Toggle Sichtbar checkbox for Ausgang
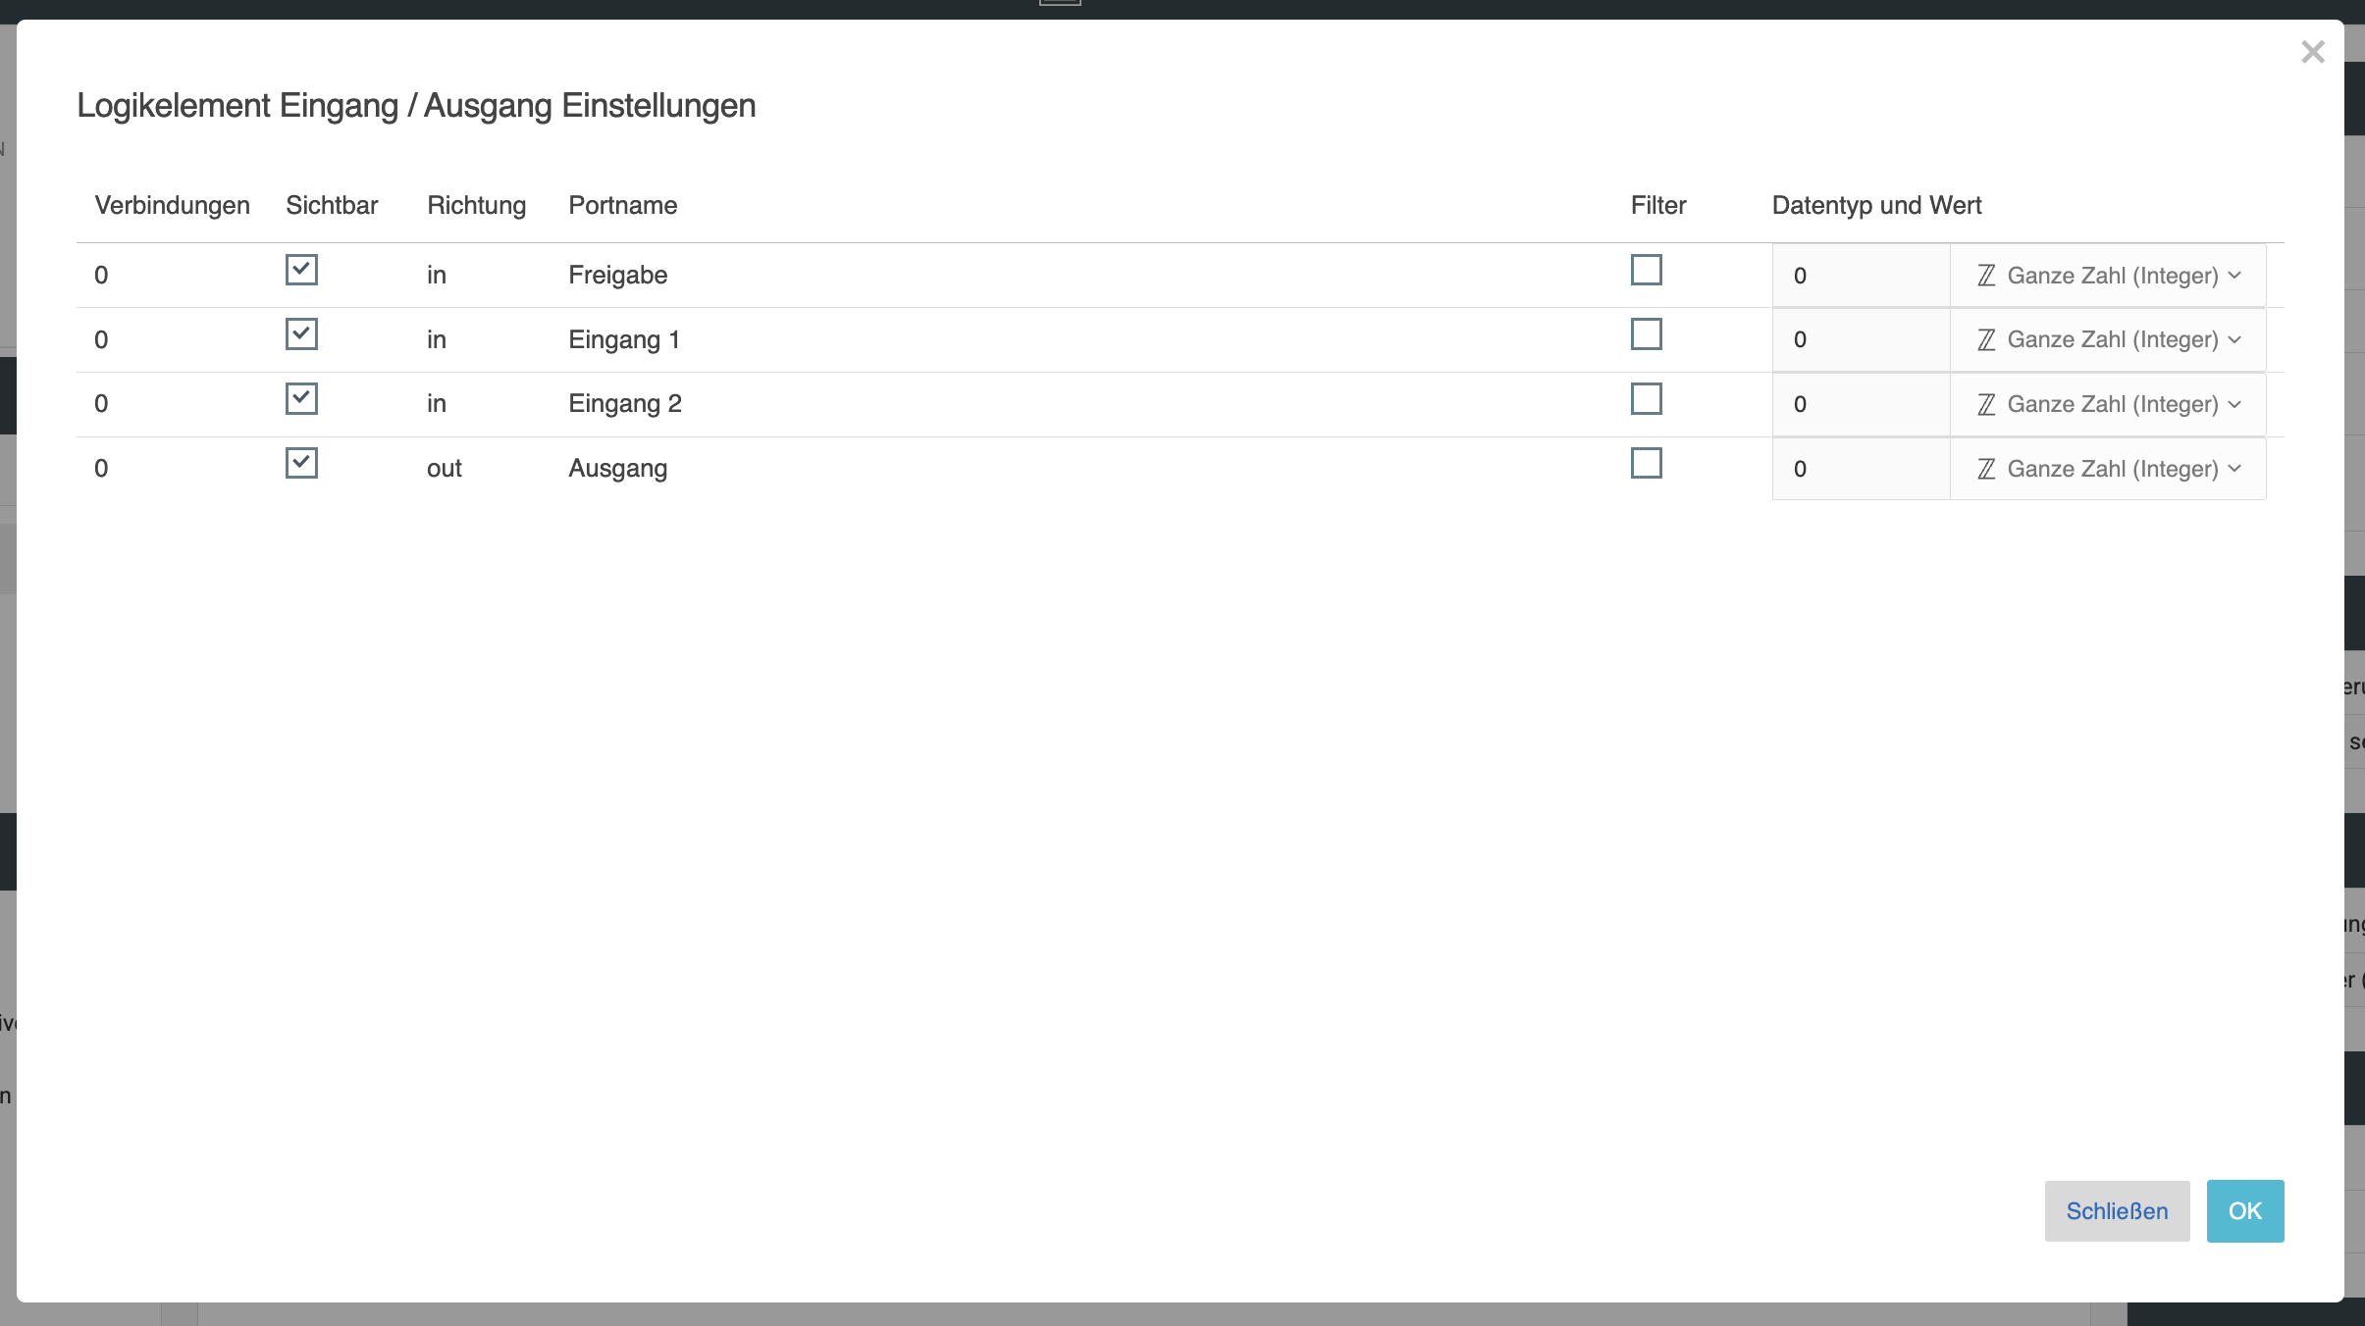 tap(301, 463)
